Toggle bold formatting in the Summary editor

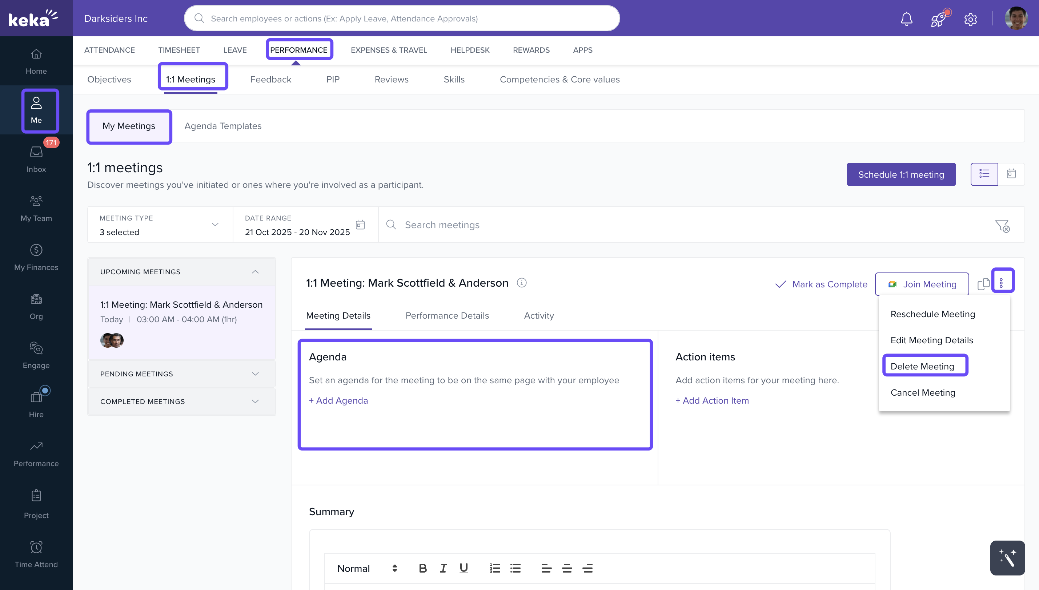[x=422, y=568]
